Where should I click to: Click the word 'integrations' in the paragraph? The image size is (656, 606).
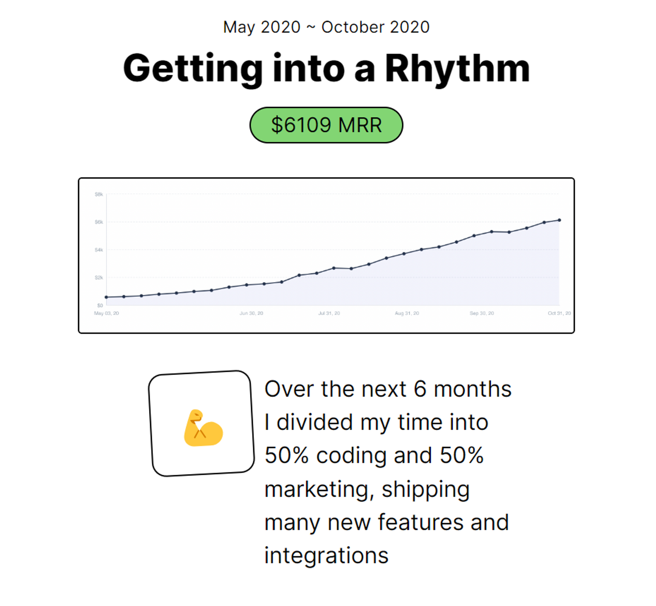[x=326, y=555]
